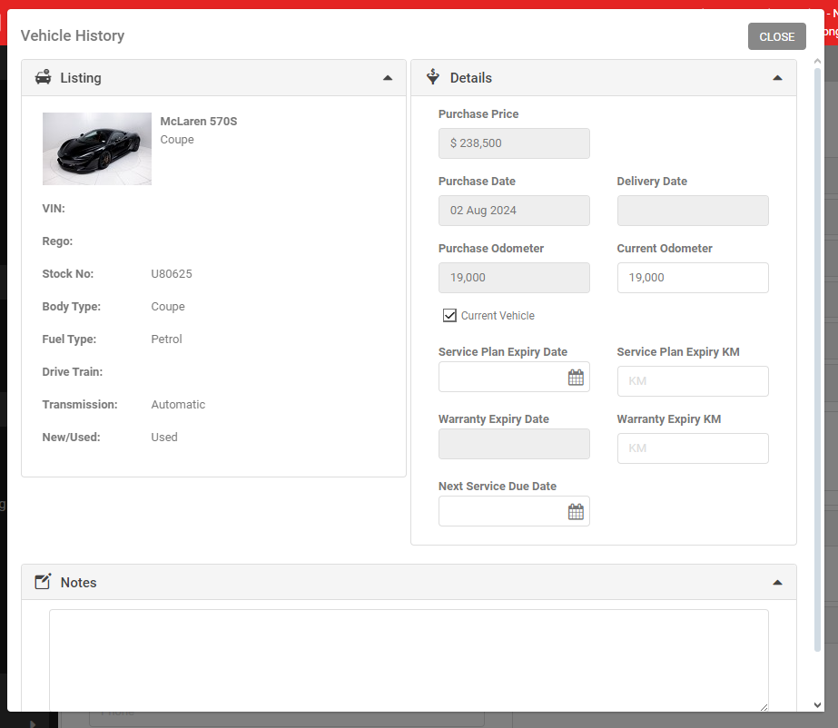
Task: Collapse the Notes panel arrow
Action: click(x=777, y=582)
